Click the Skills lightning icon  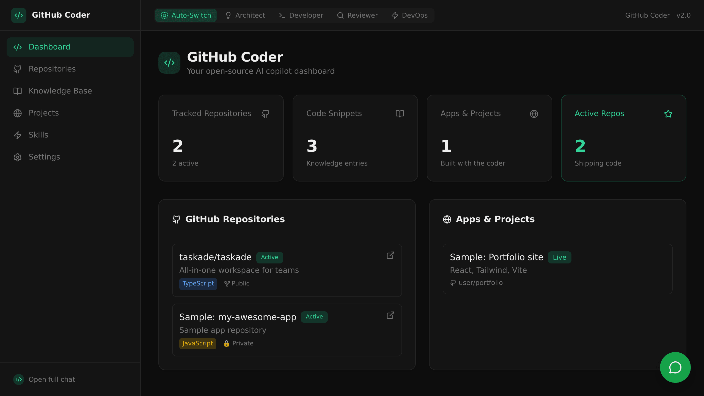click(x=18, y=135)
